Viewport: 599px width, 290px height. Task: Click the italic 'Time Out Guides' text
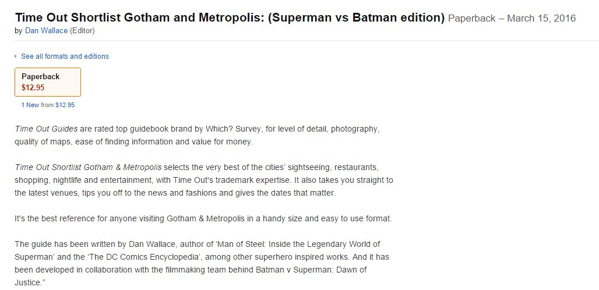coord(46,129)
